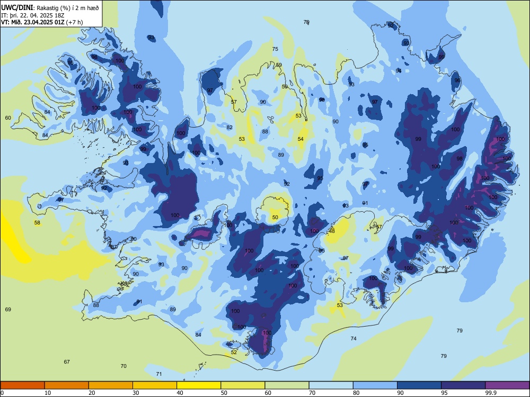Click the legend tick label '40'
Viewport: 530px width, 397px height.
180,393
